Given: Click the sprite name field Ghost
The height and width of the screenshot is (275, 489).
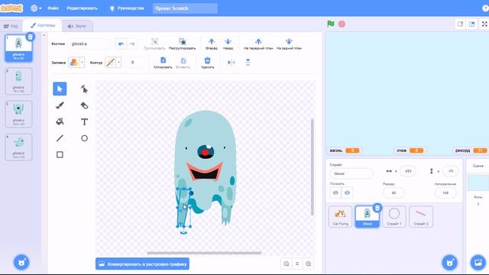Looking at the screenshot, I should coord(351,173).
